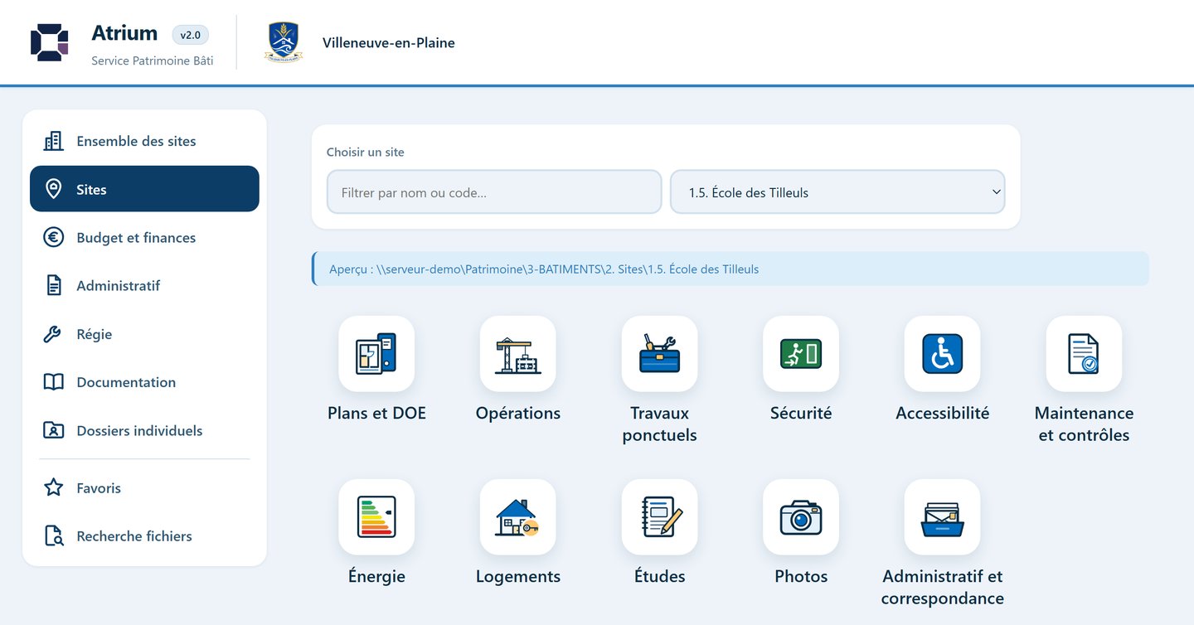The image size is (1194, 625).
Task: Click the Service Patrimoine Bâti subtitle
Action: click(x=153, y=61)
